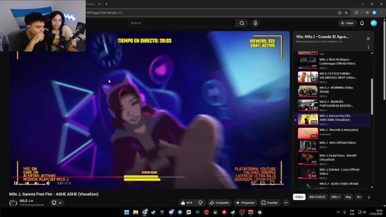Image resolution: width=386 pixels, height=217 pixels.
Task: Open MILO J channel avatar
Action: pos(13,203)
